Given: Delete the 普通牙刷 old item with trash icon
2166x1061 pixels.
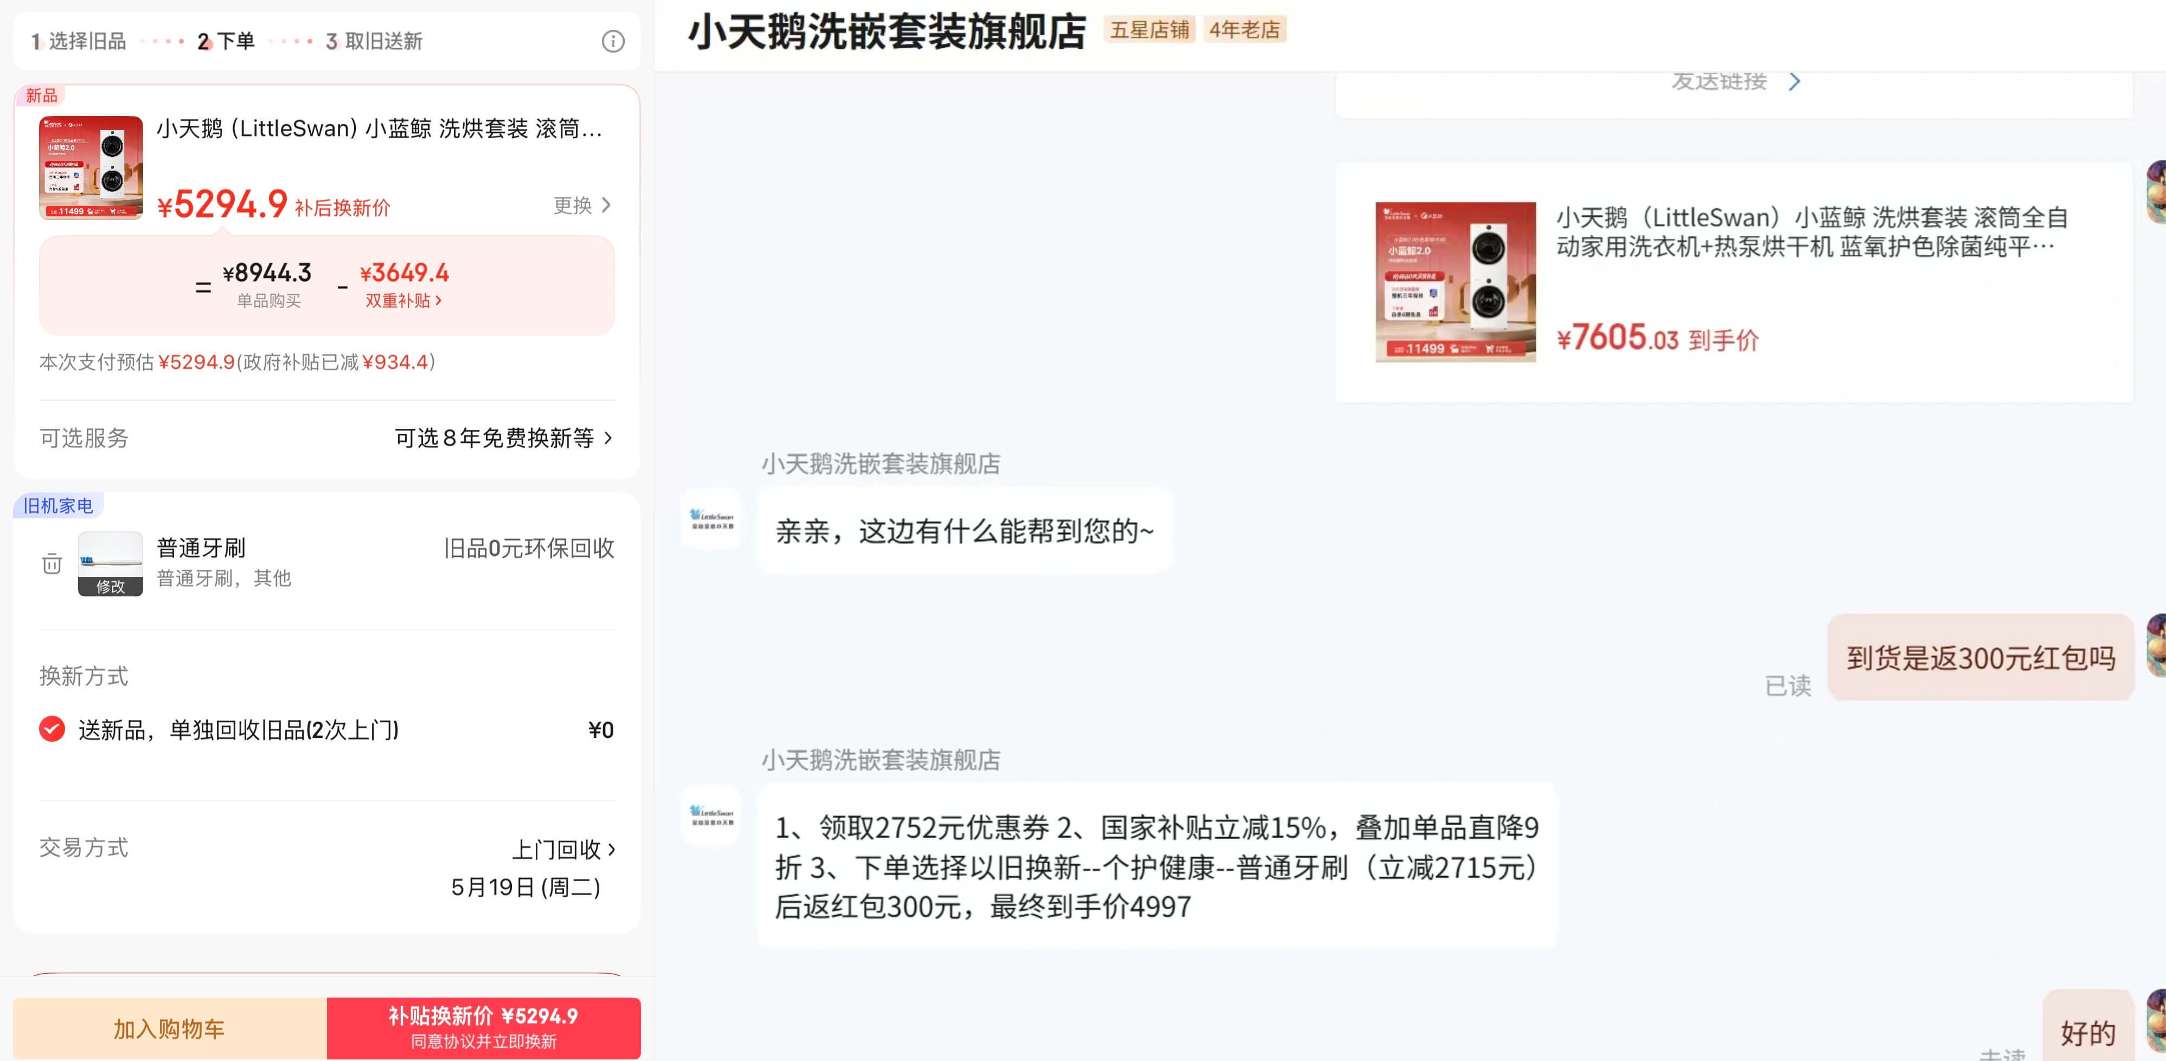Looking at the screenshot, I should (x=52, y=563).
